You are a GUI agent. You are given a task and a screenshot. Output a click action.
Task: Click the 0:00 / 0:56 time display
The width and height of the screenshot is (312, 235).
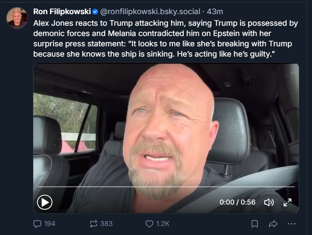coord(237,202)
